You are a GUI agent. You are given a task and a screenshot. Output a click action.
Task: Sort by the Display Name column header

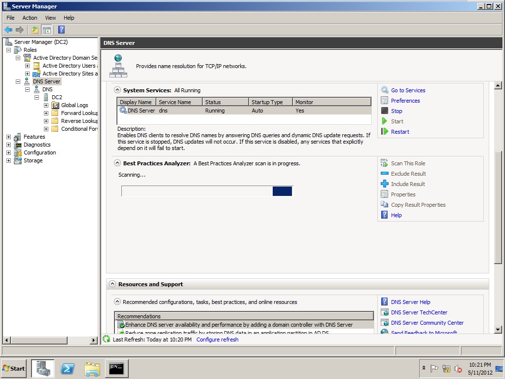(x=137, y=102)
